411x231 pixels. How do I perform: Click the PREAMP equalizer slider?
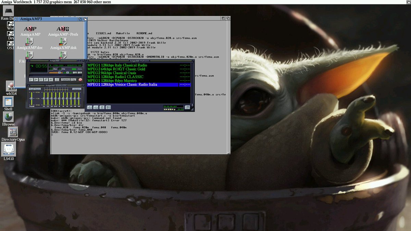(32, 99)
